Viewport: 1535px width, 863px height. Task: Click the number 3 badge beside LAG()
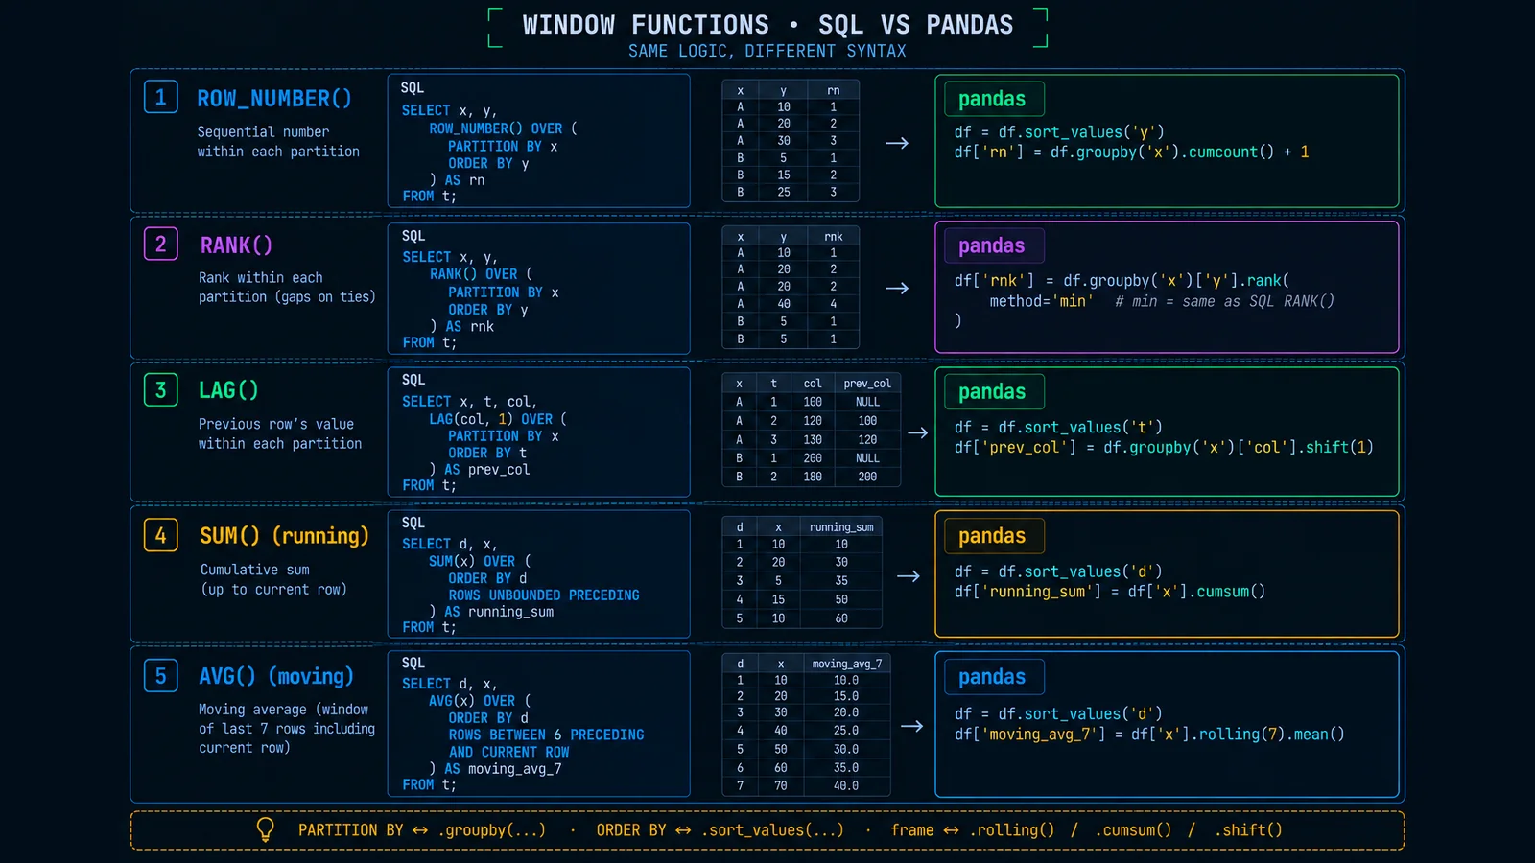[161, 389]
